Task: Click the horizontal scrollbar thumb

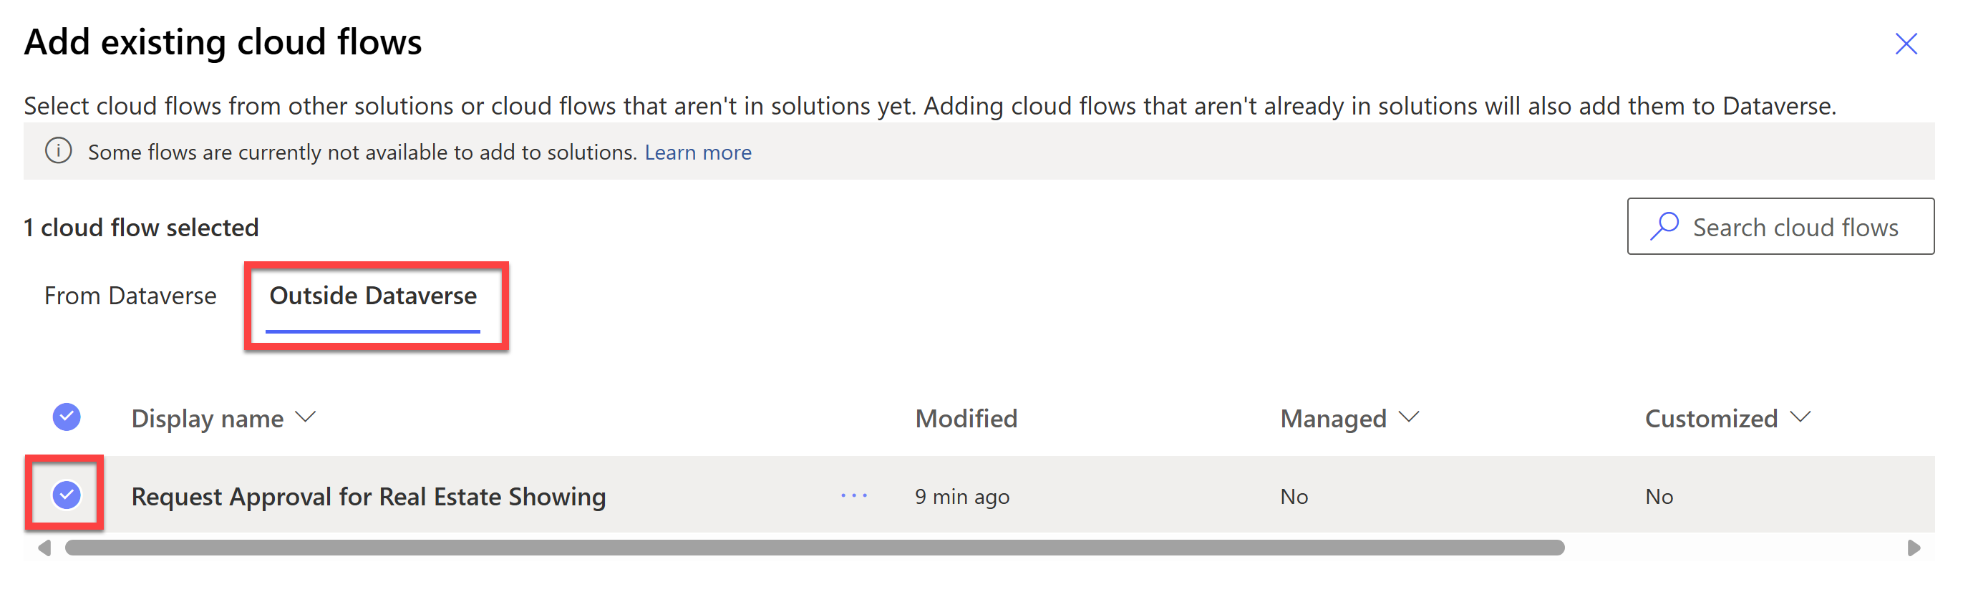Action: 814,548
